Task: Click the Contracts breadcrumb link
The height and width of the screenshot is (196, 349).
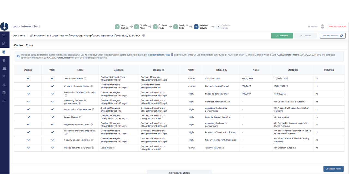Action: coord(19,36)
